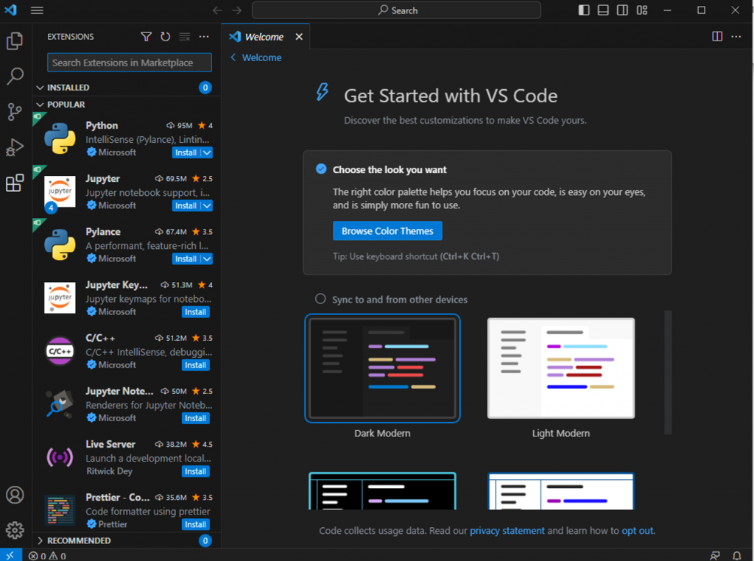This screenshot has height=561, width=754.
Task: Open the Extensions view icon
Action: tap(15, 183)
